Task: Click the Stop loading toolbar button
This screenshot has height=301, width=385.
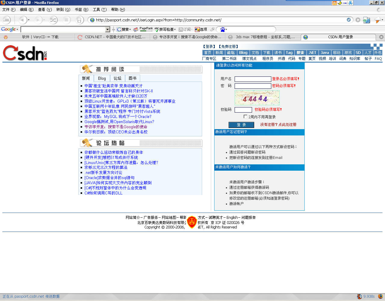Action: point(66,20)
